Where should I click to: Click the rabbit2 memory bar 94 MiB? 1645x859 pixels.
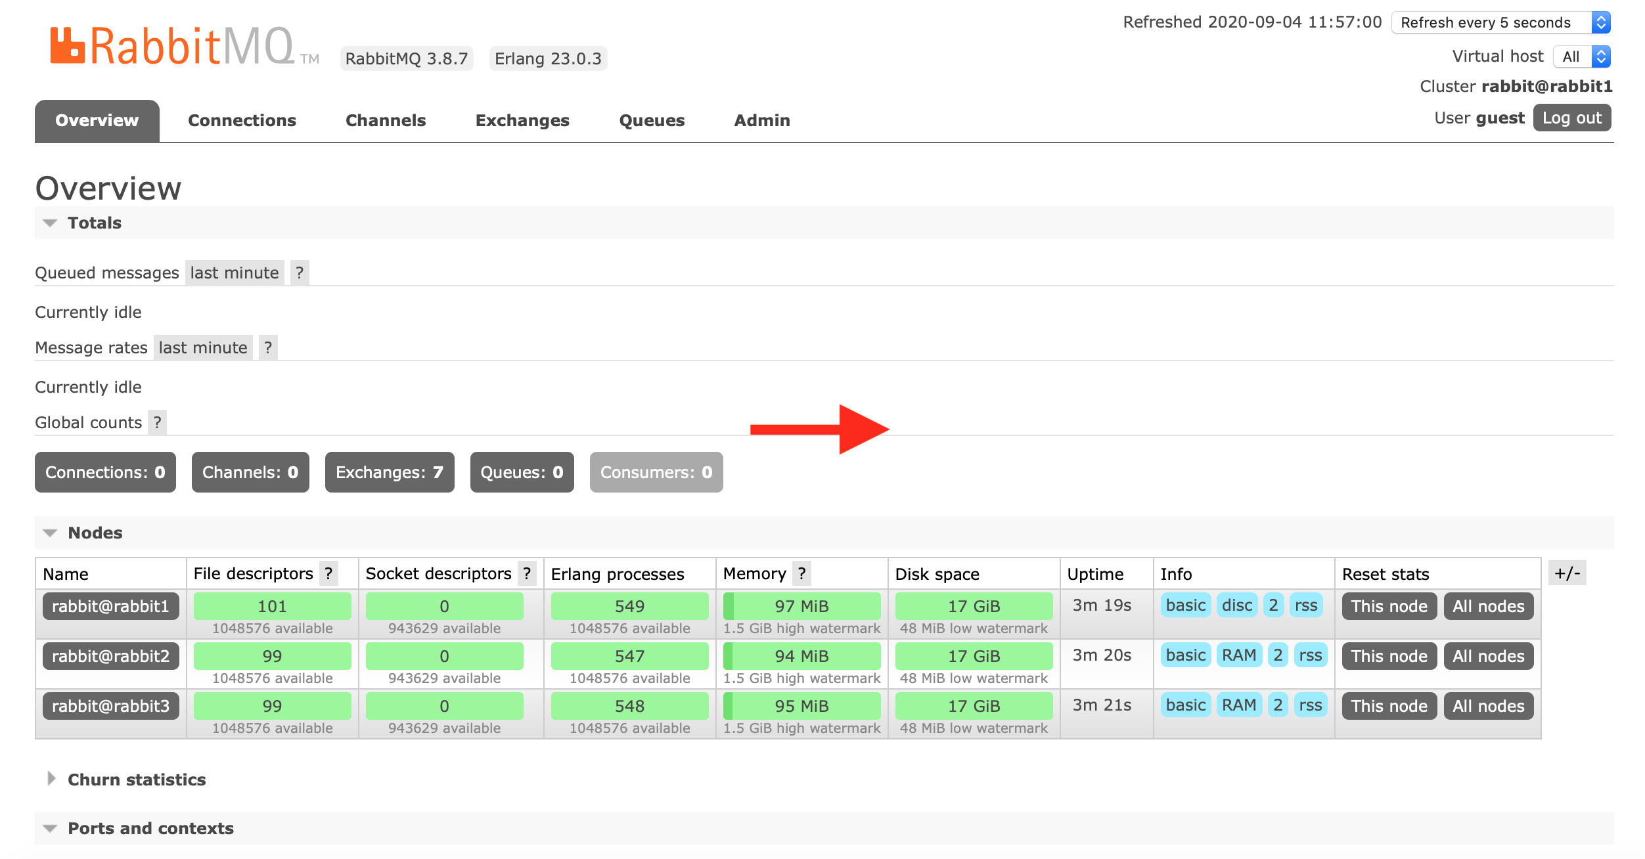coord(802,656)
